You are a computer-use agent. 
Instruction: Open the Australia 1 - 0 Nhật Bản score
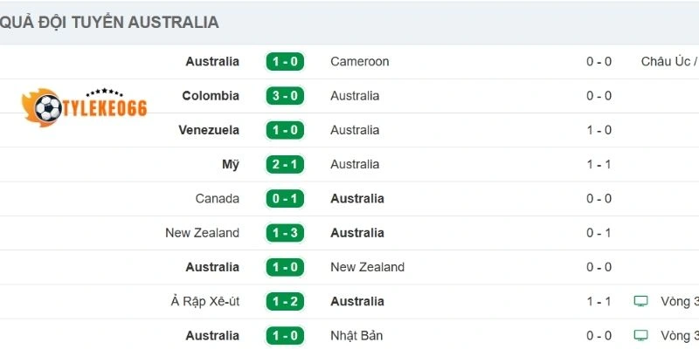coord(284,335)
